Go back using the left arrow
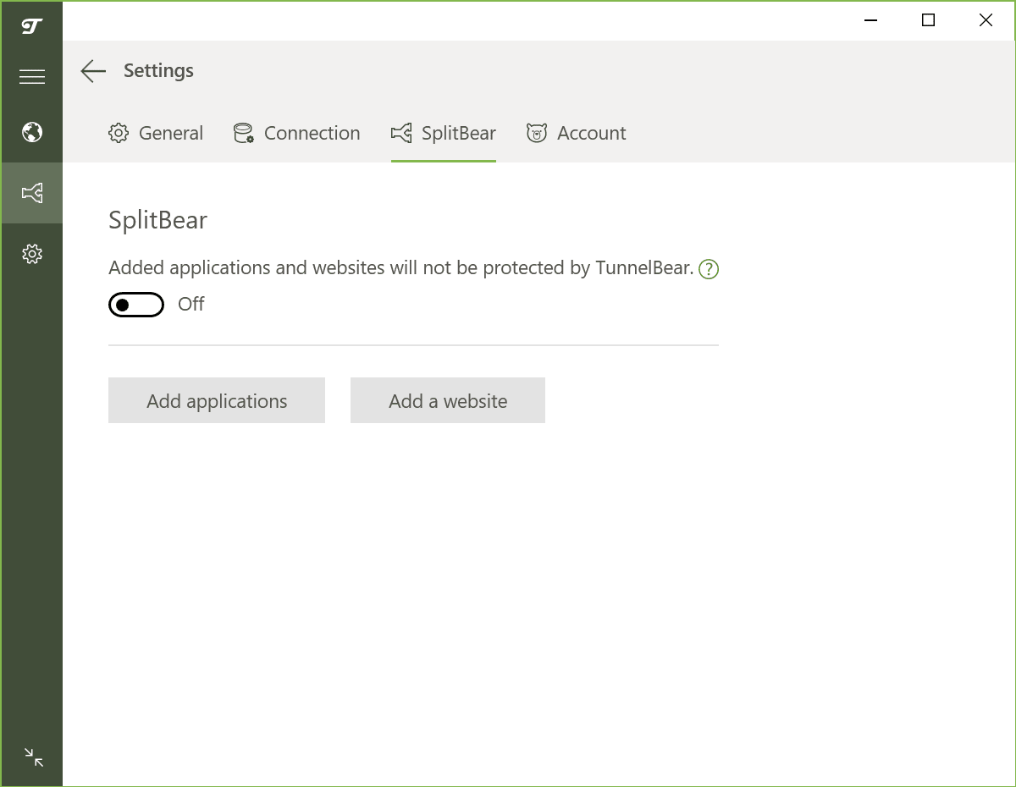The width and height of the screenshot is (1016, 787). point(93,71)
